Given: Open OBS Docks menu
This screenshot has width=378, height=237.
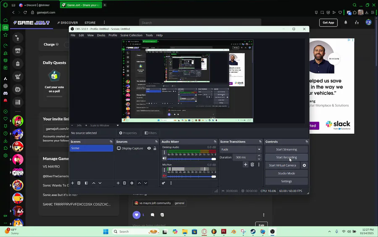Looking at the screenshot, I should coord(101,35).
